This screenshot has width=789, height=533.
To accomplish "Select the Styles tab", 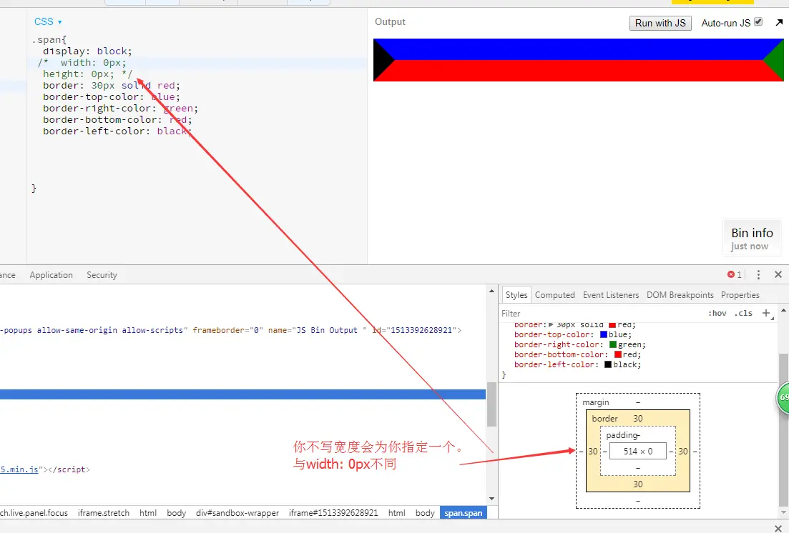I will click(x=516, y=295).
